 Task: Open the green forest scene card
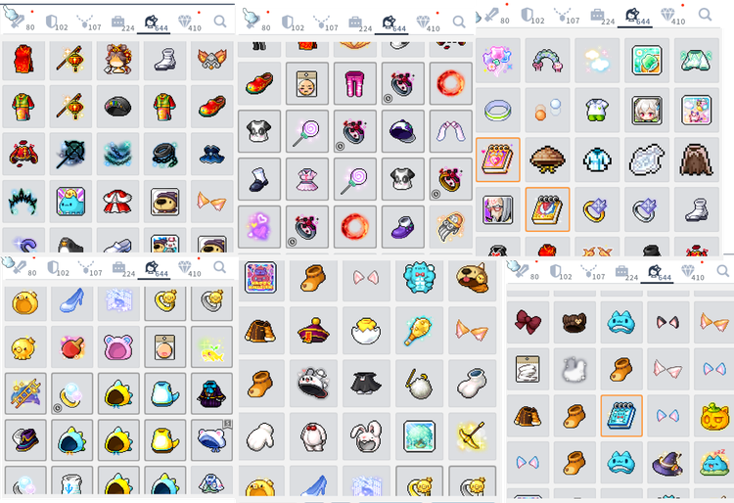click(x=419, y=436)
